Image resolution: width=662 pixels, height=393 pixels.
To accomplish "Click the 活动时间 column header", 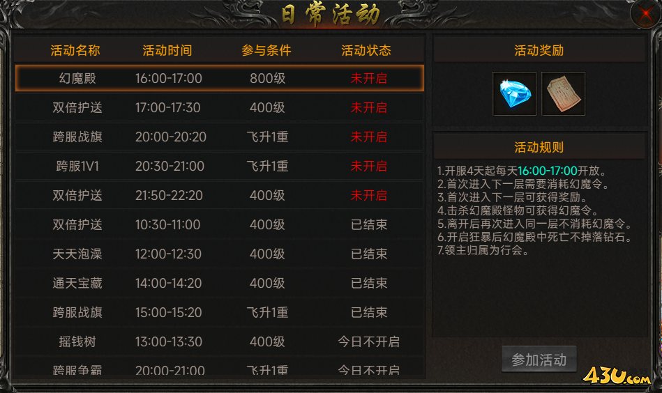I will (167, 51).
